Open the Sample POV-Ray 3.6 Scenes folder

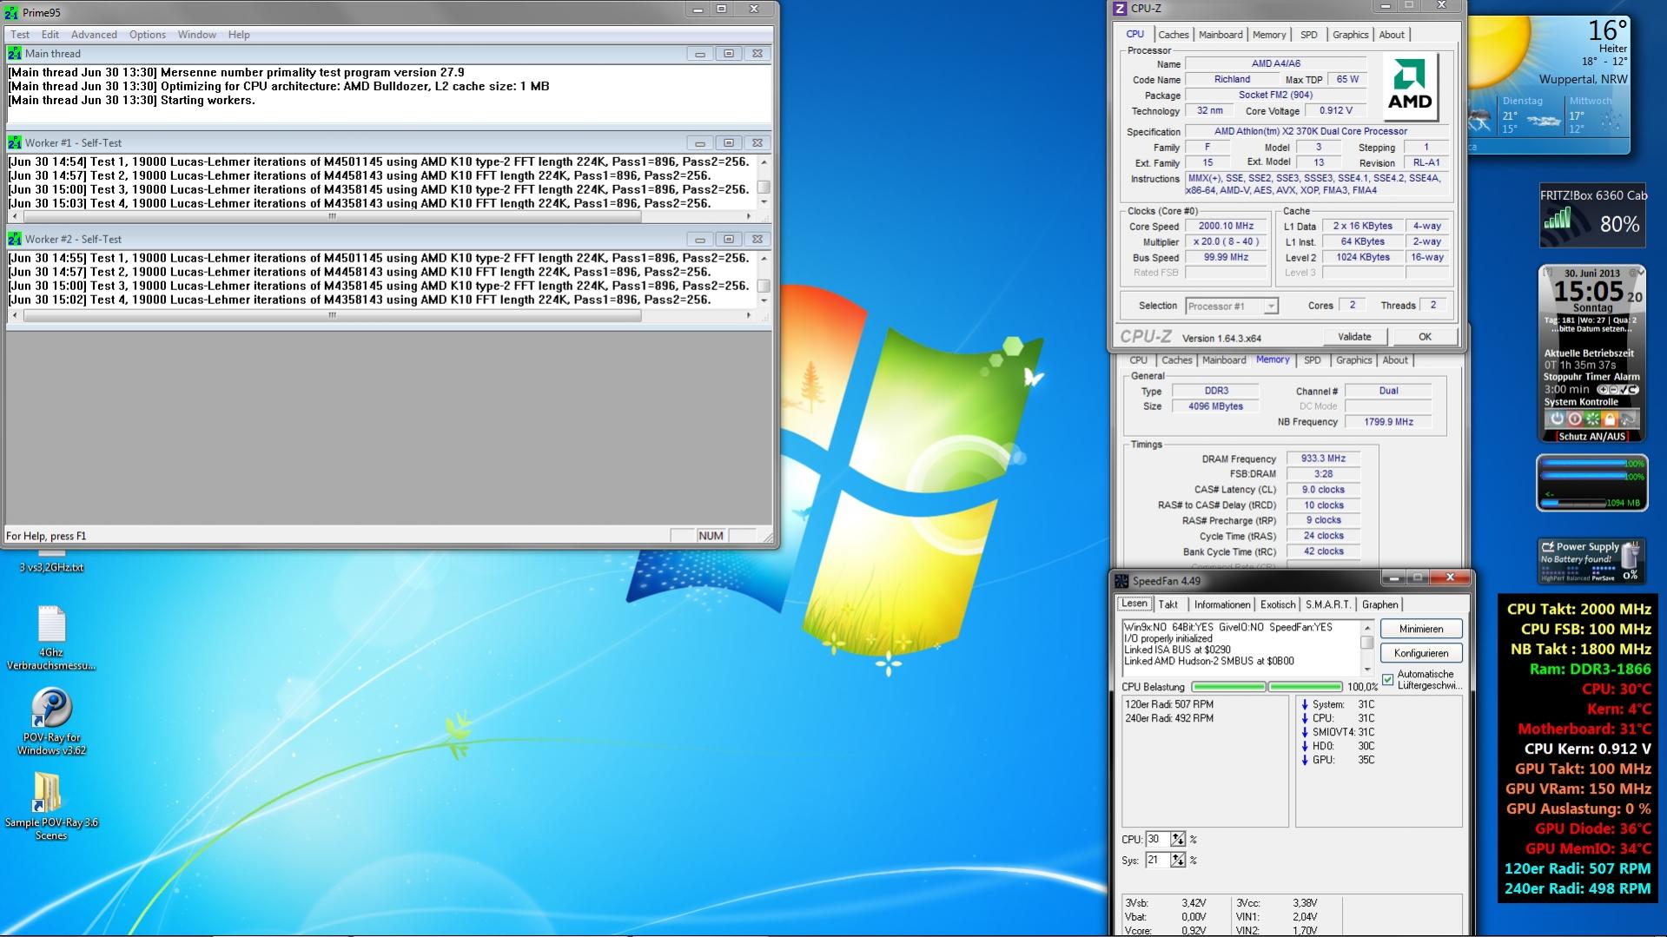[x=51, y=806]
